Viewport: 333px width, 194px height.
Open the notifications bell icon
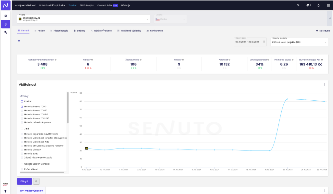(x=318, y=5)
